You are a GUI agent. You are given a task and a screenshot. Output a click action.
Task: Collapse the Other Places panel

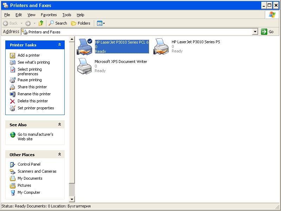tap(59, 154)
